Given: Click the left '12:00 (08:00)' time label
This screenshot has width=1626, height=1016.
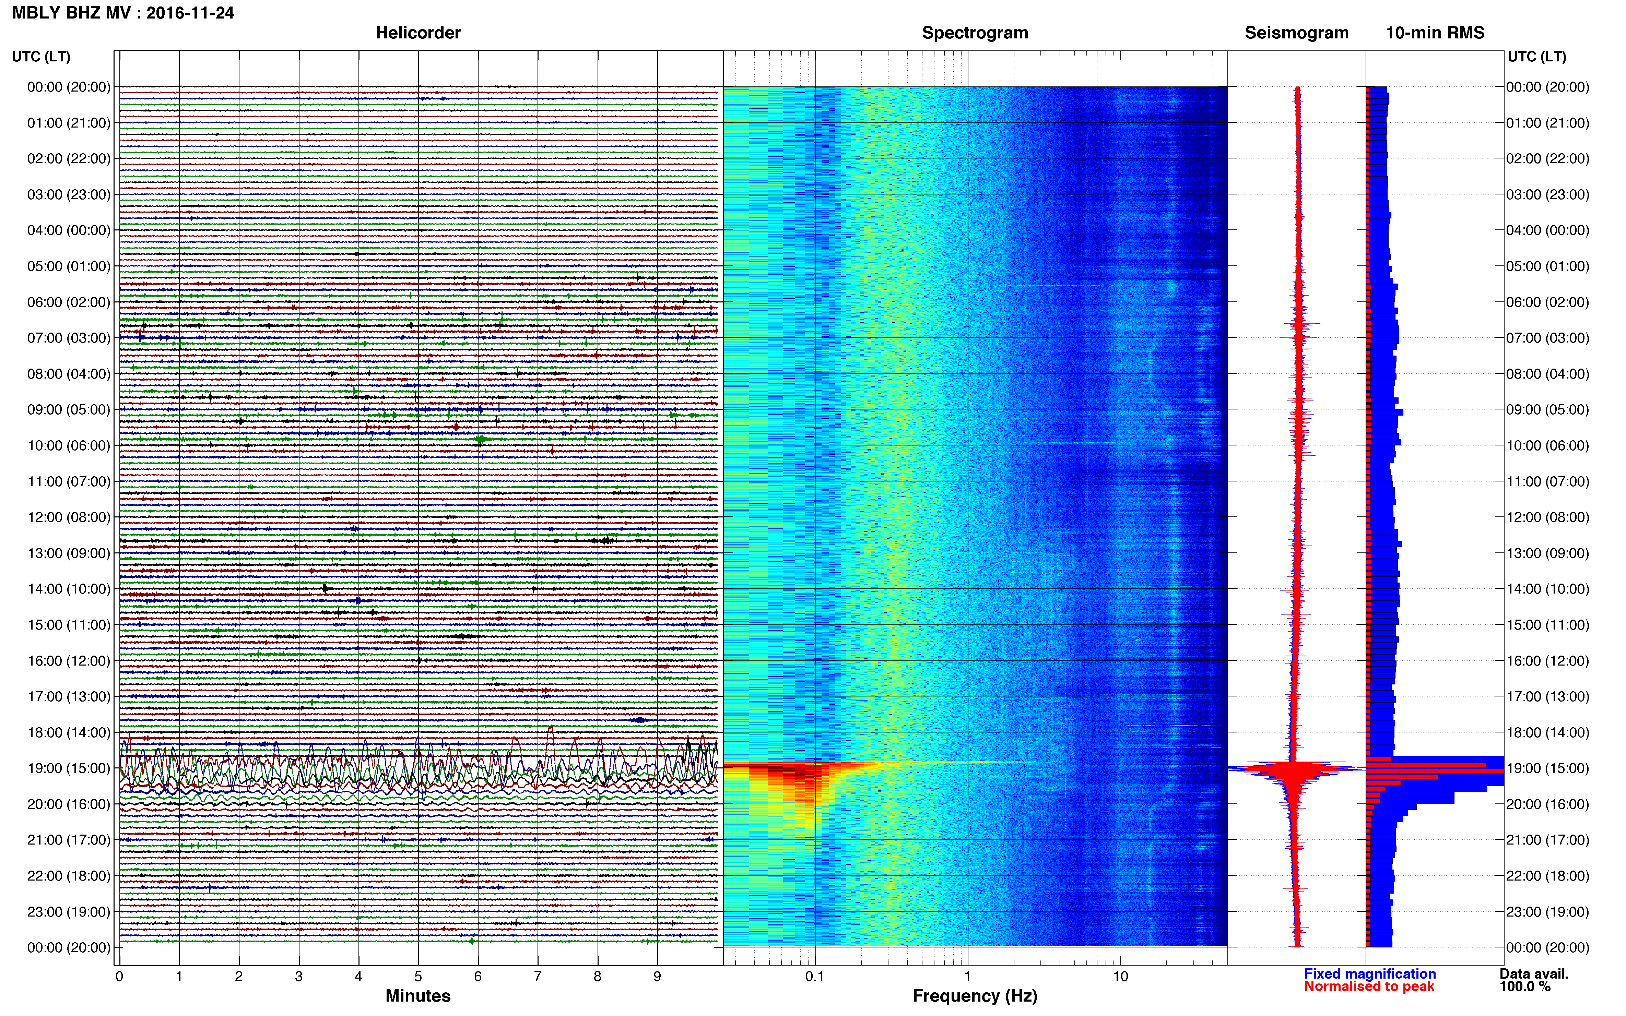Looking at the screenshot, I should tap(69, 517).
